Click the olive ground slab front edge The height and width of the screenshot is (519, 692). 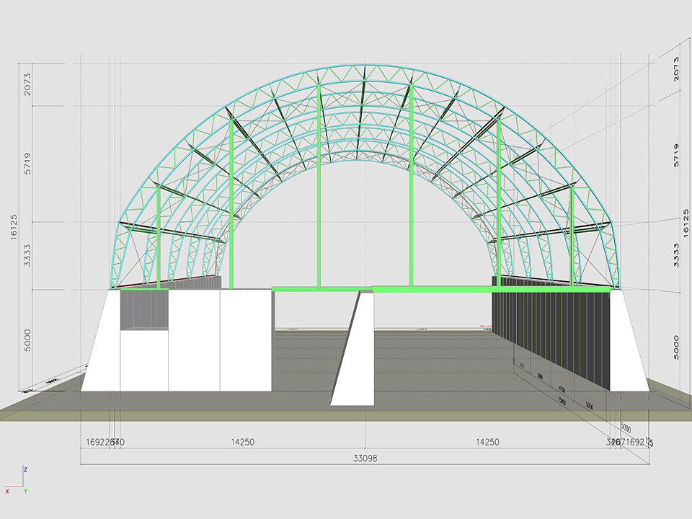tap(346, 415)
